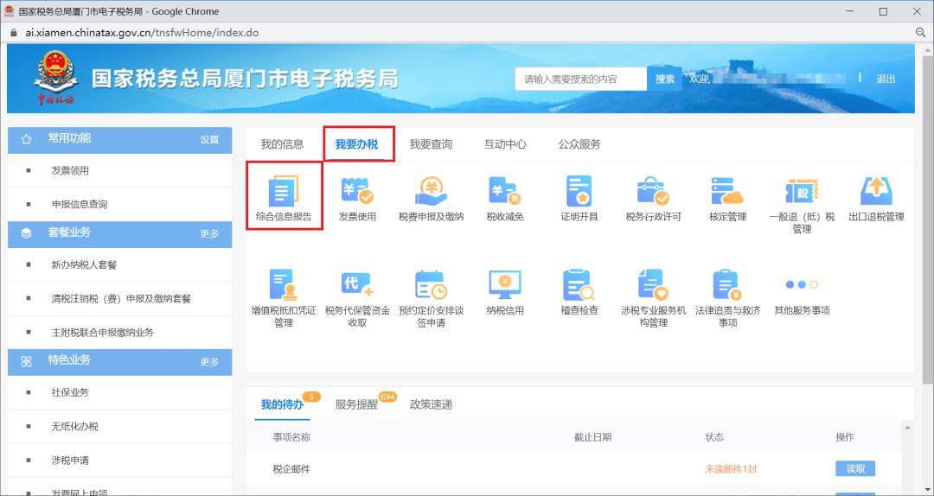Click the 事项名称 column header
Screen dimensions: 934x496
(x=292, y=437)
